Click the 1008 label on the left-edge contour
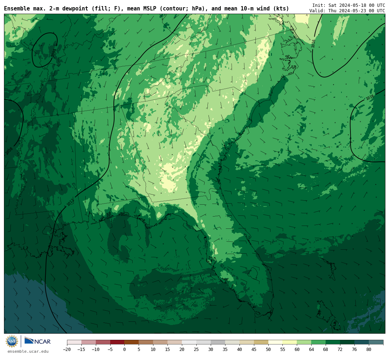The height and width of the screenshot is (356, 389). (x=9, y=151)
